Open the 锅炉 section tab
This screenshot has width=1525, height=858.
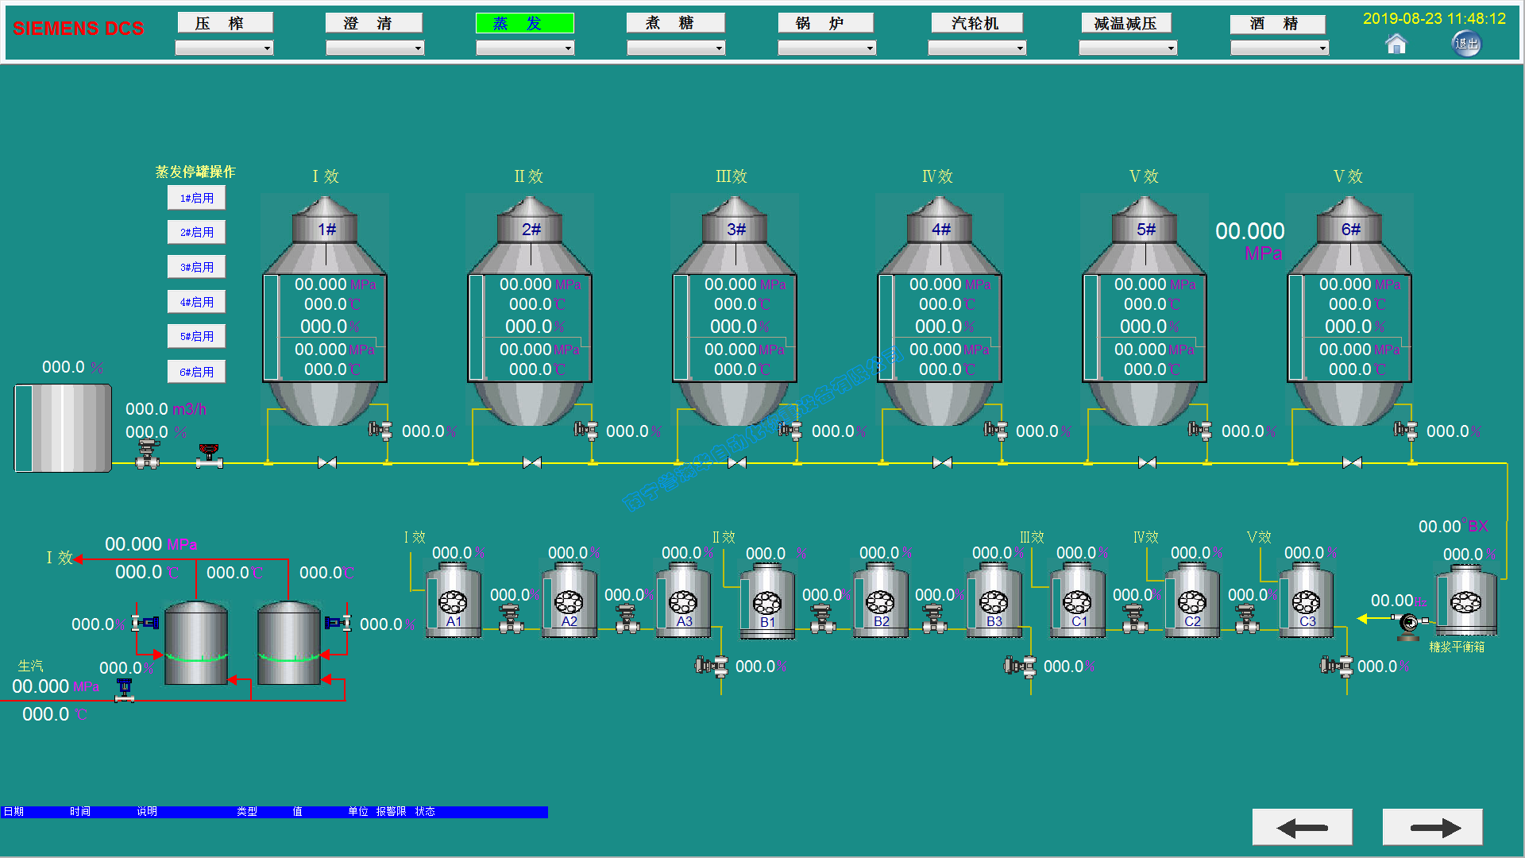(x=825, y=23)
